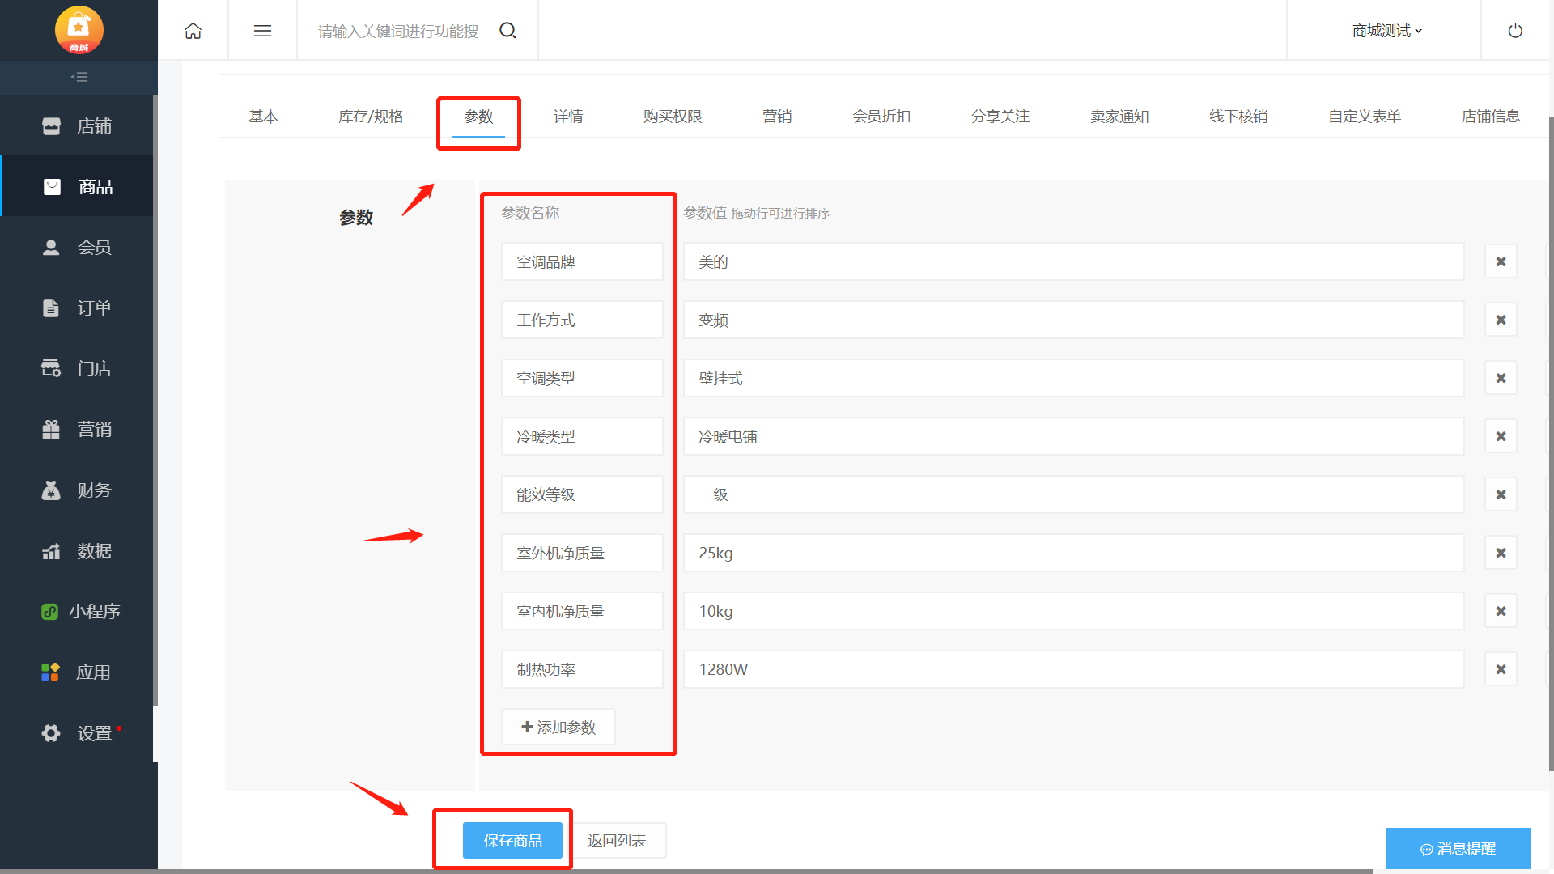
Task: Collapse the sidebar with the fold icon
Action: click(79, 77)
